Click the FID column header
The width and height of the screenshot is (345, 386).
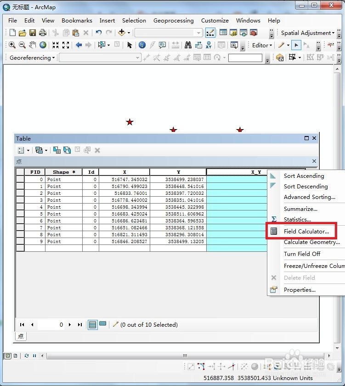point(35,172)
